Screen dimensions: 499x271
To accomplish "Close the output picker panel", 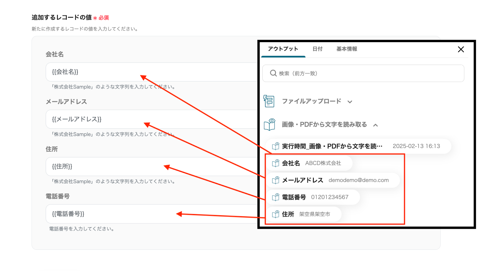I will (461, 49).
